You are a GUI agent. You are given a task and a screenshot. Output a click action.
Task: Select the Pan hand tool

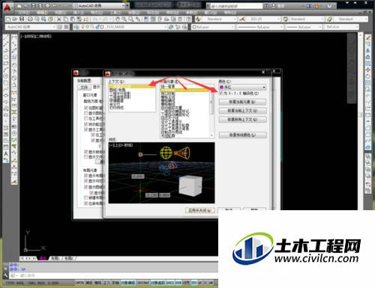[118, 19]
